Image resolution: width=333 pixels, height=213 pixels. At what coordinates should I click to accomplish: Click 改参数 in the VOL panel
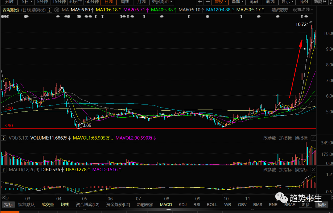pyautogui.click(x=269, y=138)
